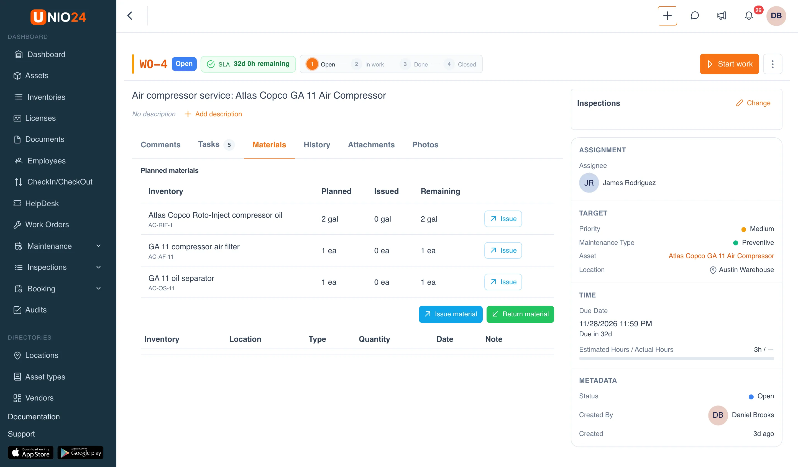Image resolution: width=798 pixels, height=467 pixels.
Task: Click Issue for GA 11 oil separator
Action: [503, 282]
